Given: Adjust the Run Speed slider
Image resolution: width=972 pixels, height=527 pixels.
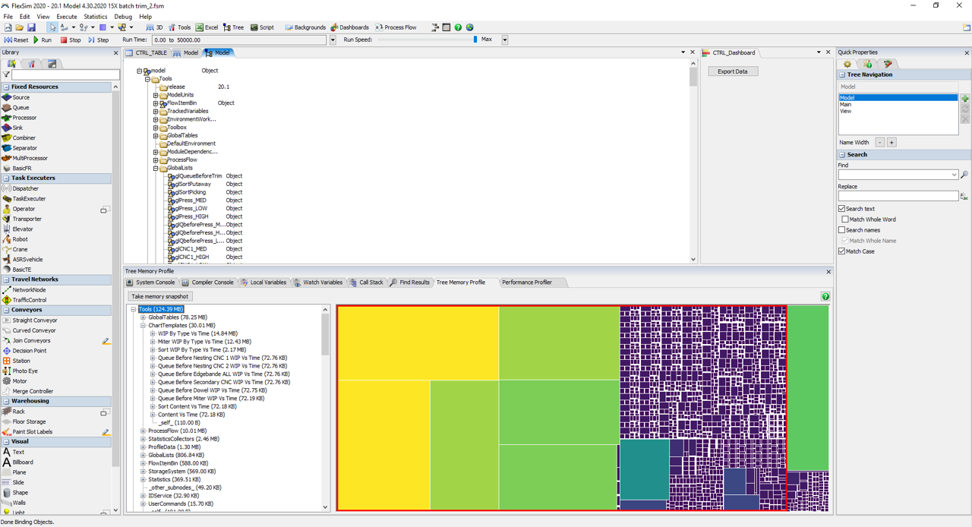Looking at the screenshot, I should coord(475,39).
